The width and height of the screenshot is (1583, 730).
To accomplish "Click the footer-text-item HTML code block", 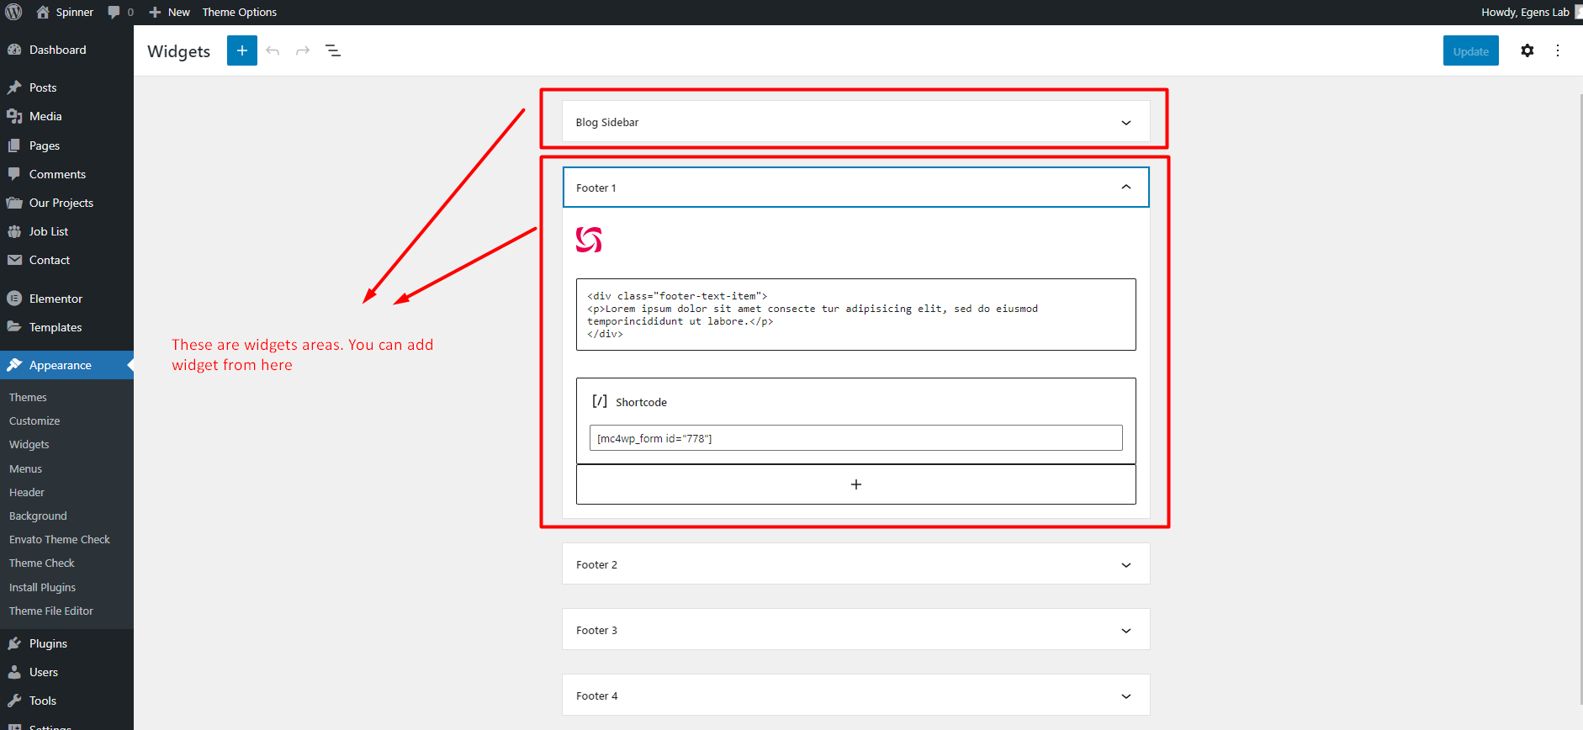I will click(x=855, y=315).
